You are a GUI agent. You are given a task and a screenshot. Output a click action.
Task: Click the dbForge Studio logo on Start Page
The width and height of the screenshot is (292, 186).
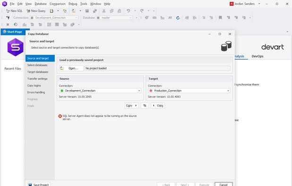pyautogui.click(x=16, y=47)
